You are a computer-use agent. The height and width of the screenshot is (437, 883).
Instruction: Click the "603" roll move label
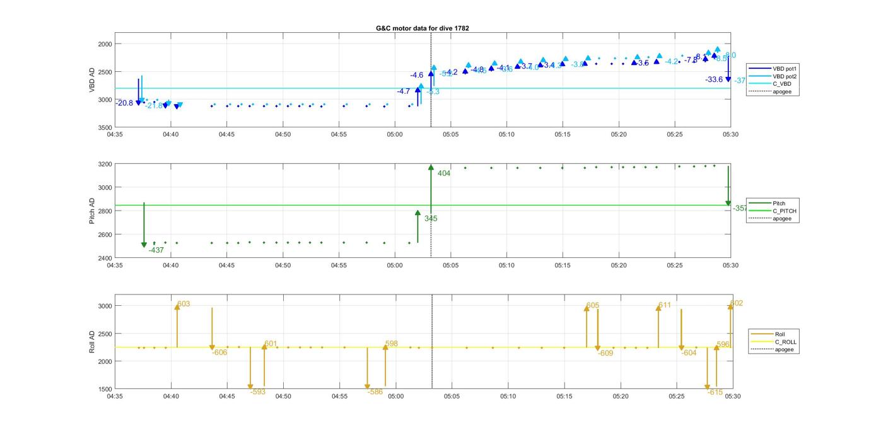pyautogui.click(x=184, y=304)
